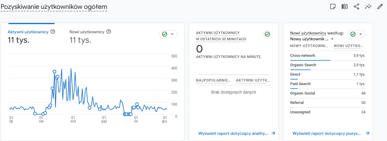Click the 01 wrz axis label
The image size is (387, 141).
(73, 119)
